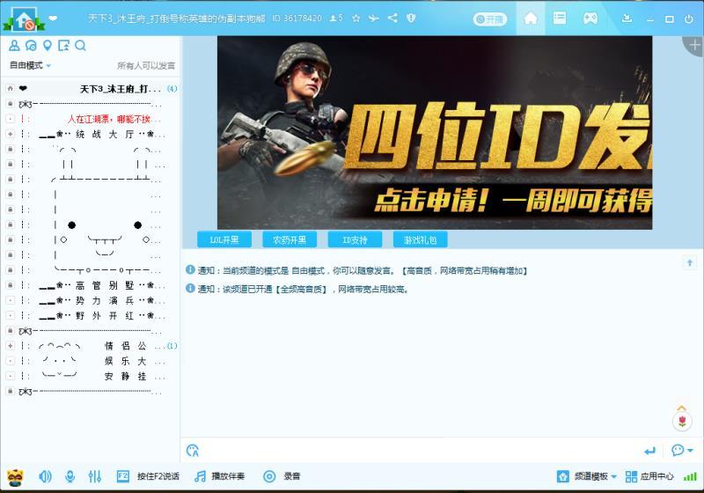Select the LOL开黑 tab

224,239
